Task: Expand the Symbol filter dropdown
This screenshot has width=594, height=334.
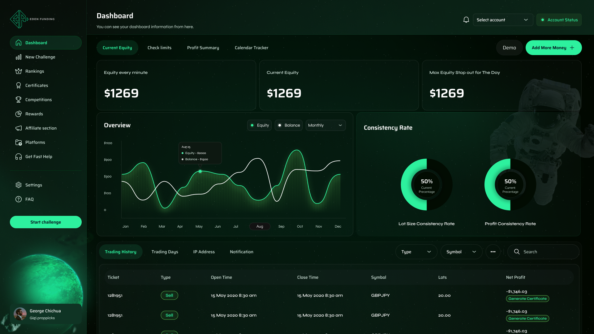Action: [461, 252]
